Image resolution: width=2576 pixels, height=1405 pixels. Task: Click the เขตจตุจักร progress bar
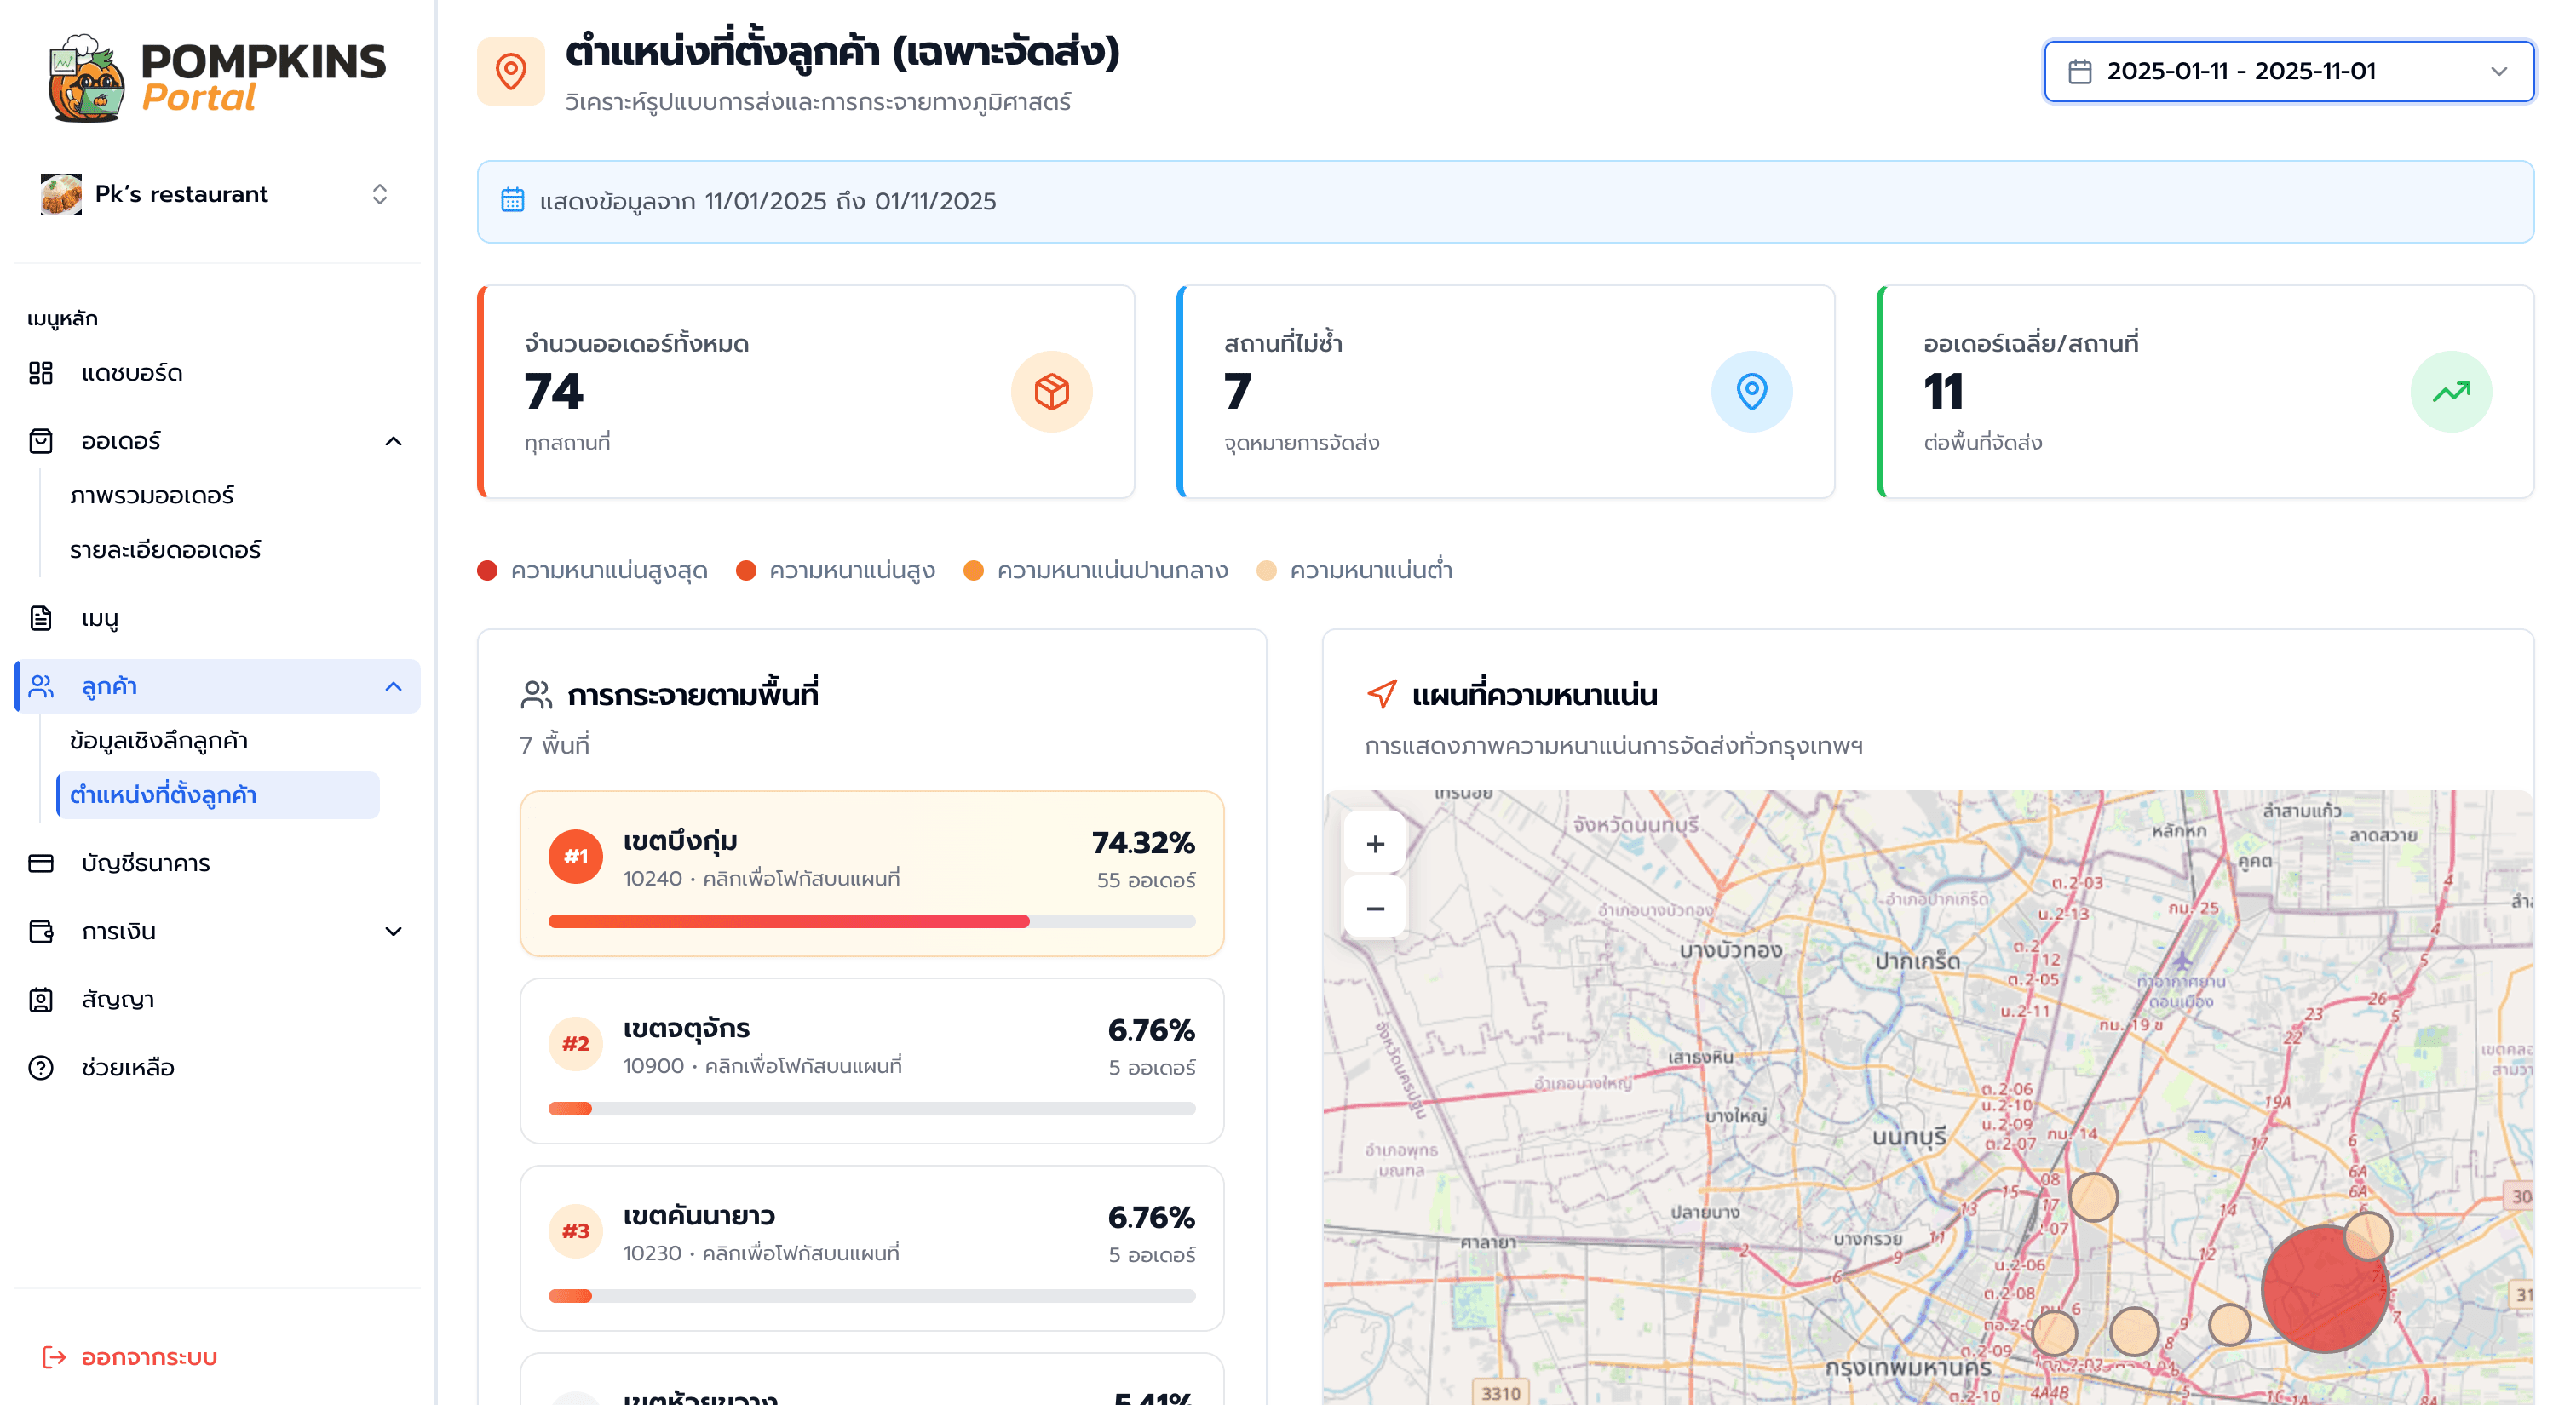pyautogui.click(x=872, y=1110)
